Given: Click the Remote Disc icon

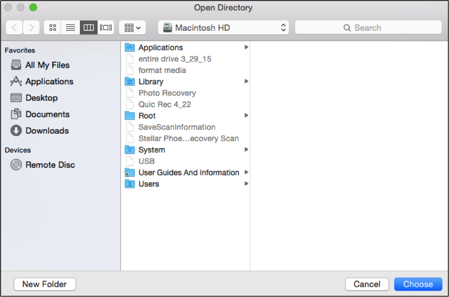Looking at the screenshot, I should 16,165.
